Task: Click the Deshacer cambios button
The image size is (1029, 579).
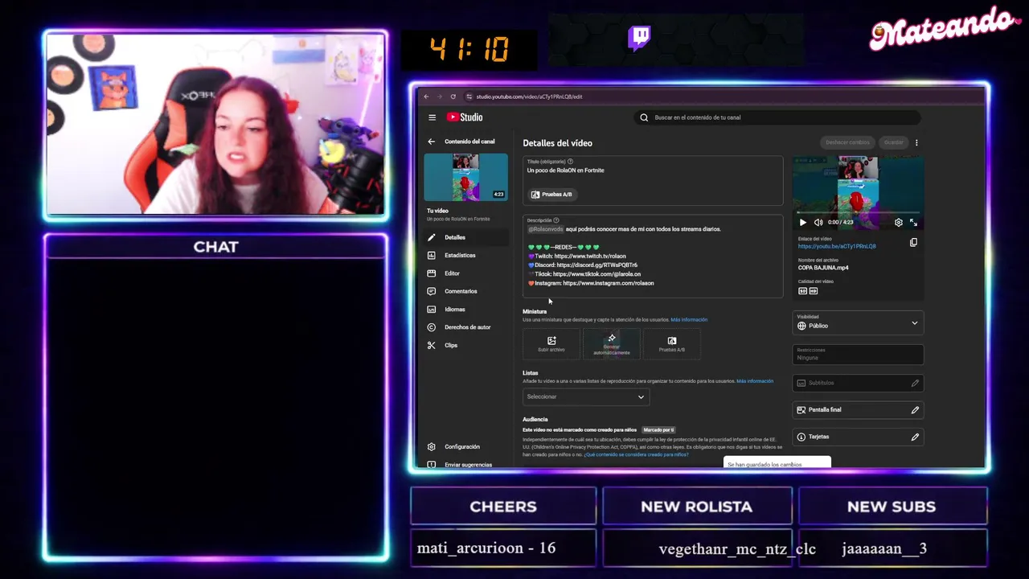Action: [x=847, y=142]
